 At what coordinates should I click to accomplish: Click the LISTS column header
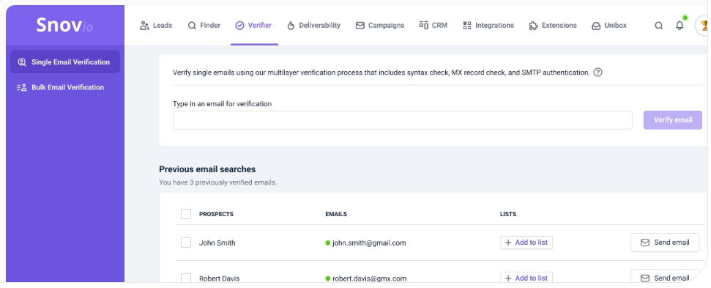tap(508, 214)
